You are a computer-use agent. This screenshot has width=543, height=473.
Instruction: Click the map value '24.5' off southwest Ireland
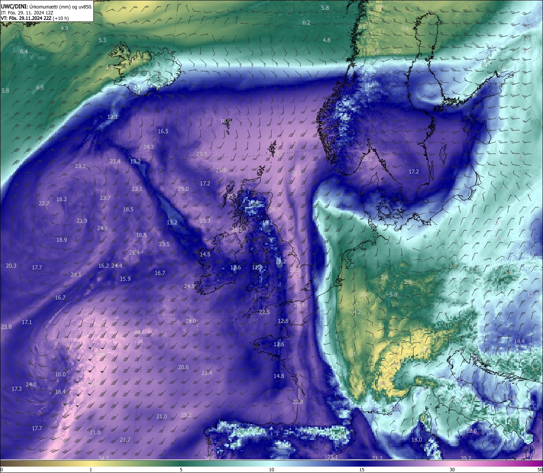(189, 286)
